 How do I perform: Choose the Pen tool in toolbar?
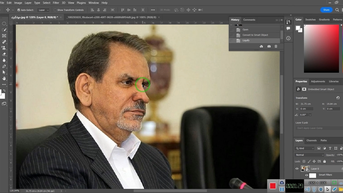click(x=4, y=66)
